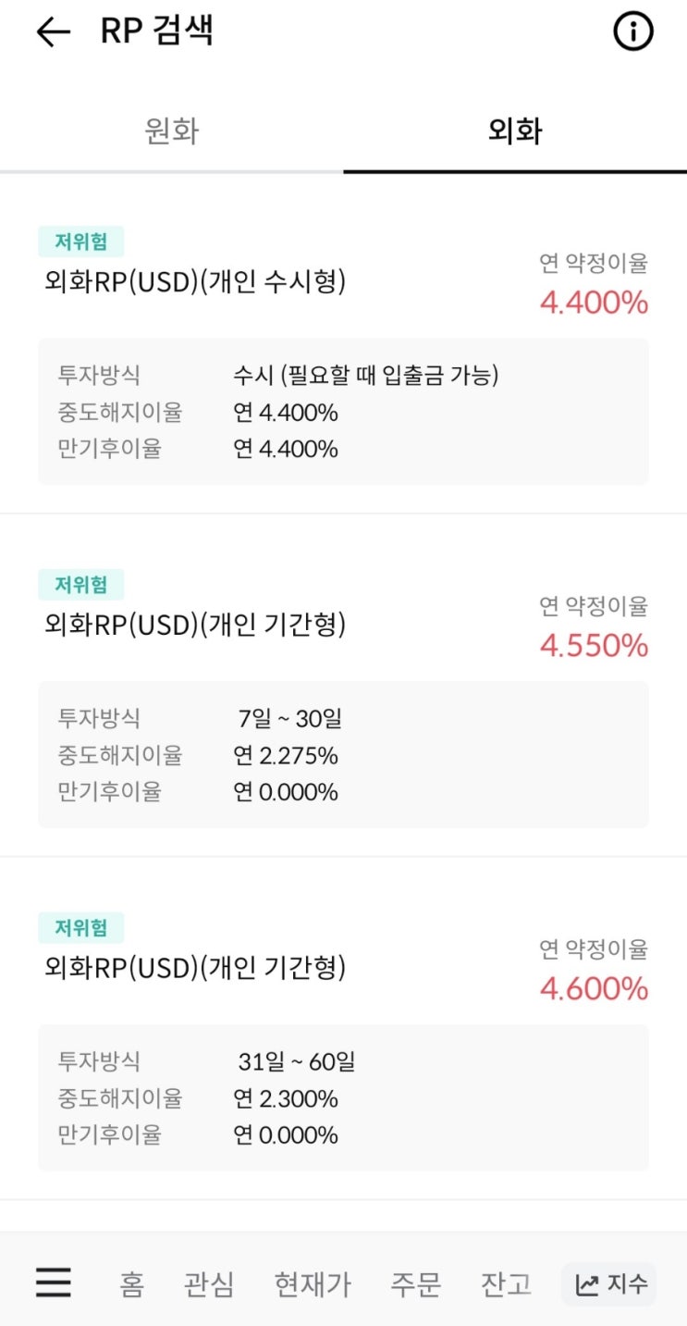Select the 4.550% 기간형 rate

click(x=594, y=646)
